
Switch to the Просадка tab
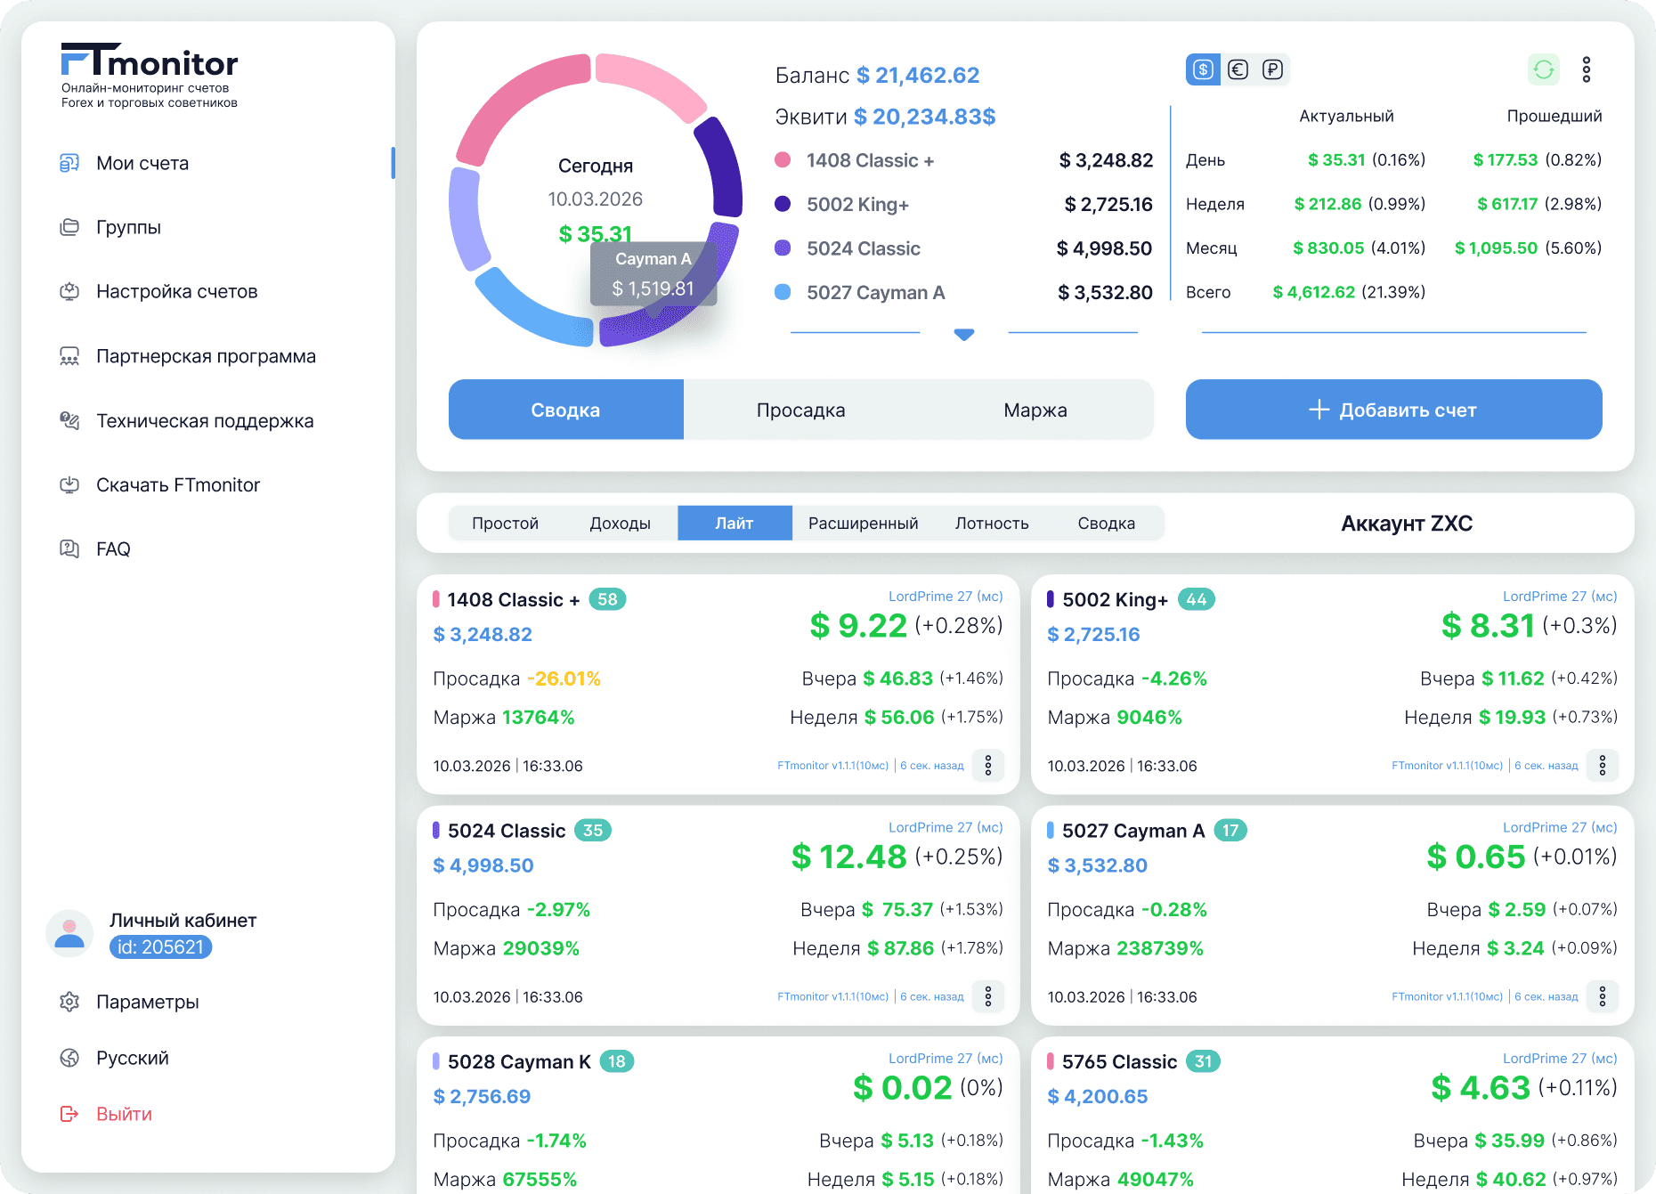tap(800, 410)
